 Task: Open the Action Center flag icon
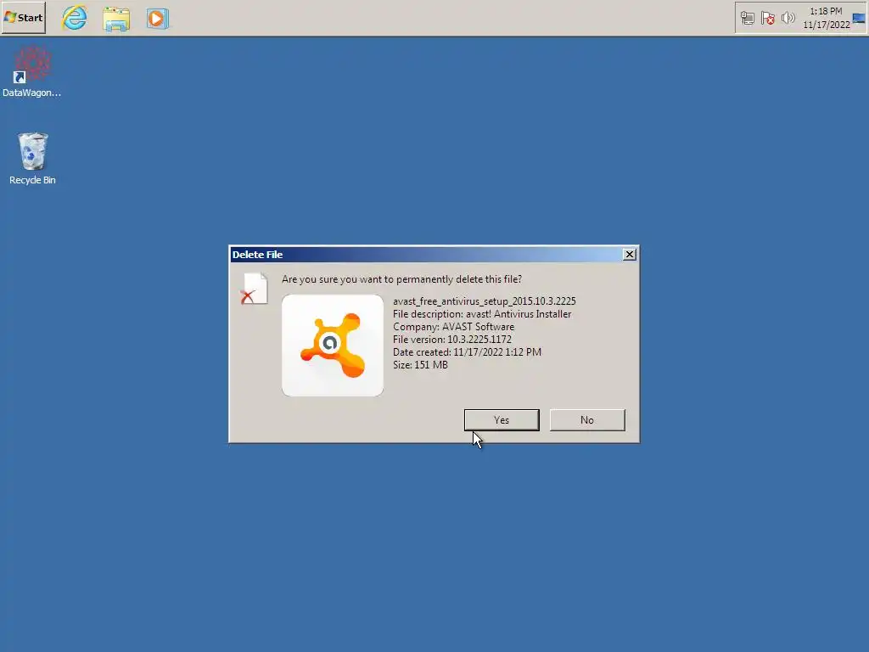coord(767,19)
